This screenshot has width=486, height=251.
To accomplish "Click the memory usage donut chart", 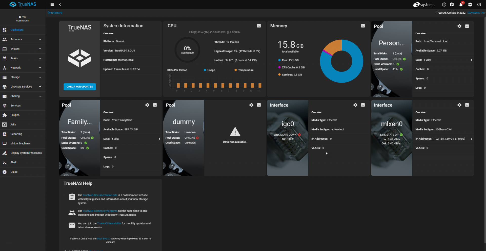I will (341, 61).
